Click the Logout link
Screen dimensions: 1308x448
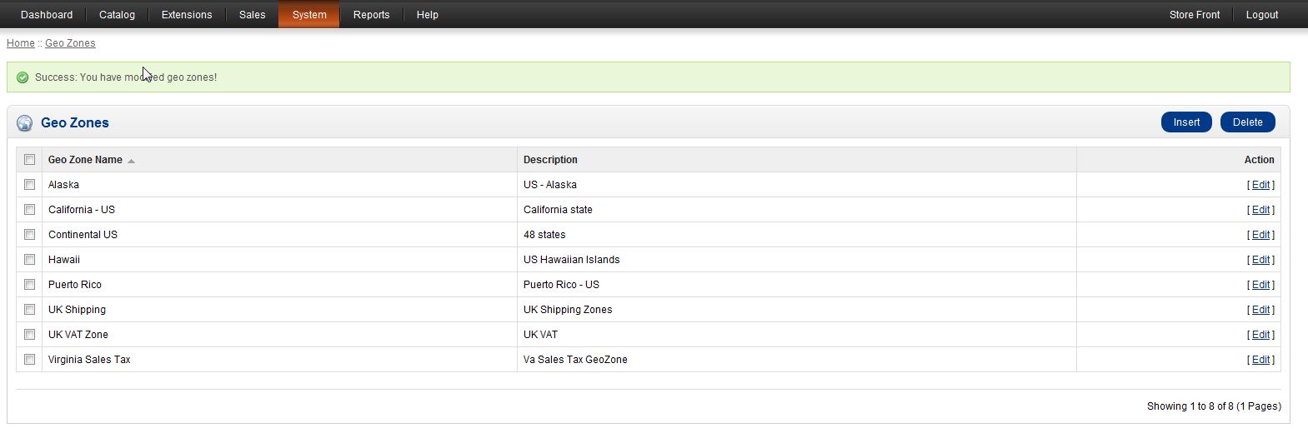[1261, 15]
